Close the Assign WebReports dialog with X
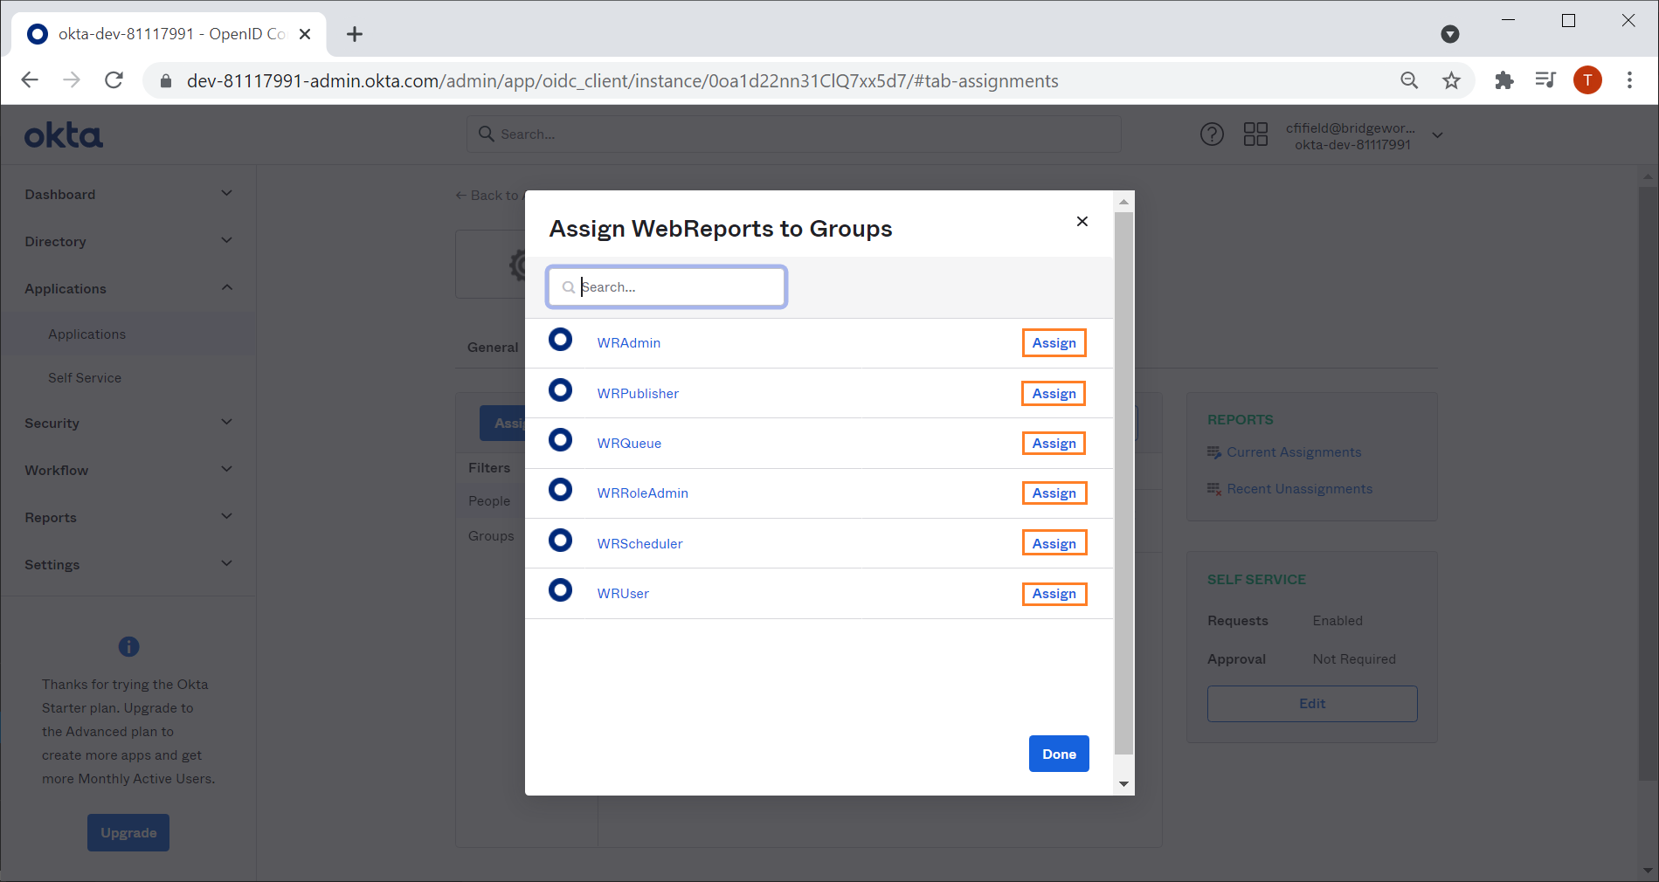 1082,221
